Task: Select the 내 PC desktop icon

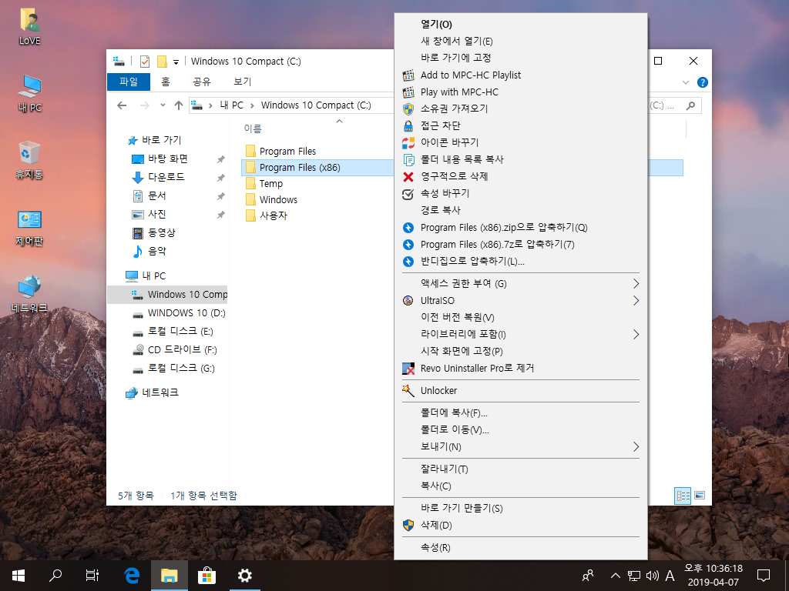Action: pos(30,93)
